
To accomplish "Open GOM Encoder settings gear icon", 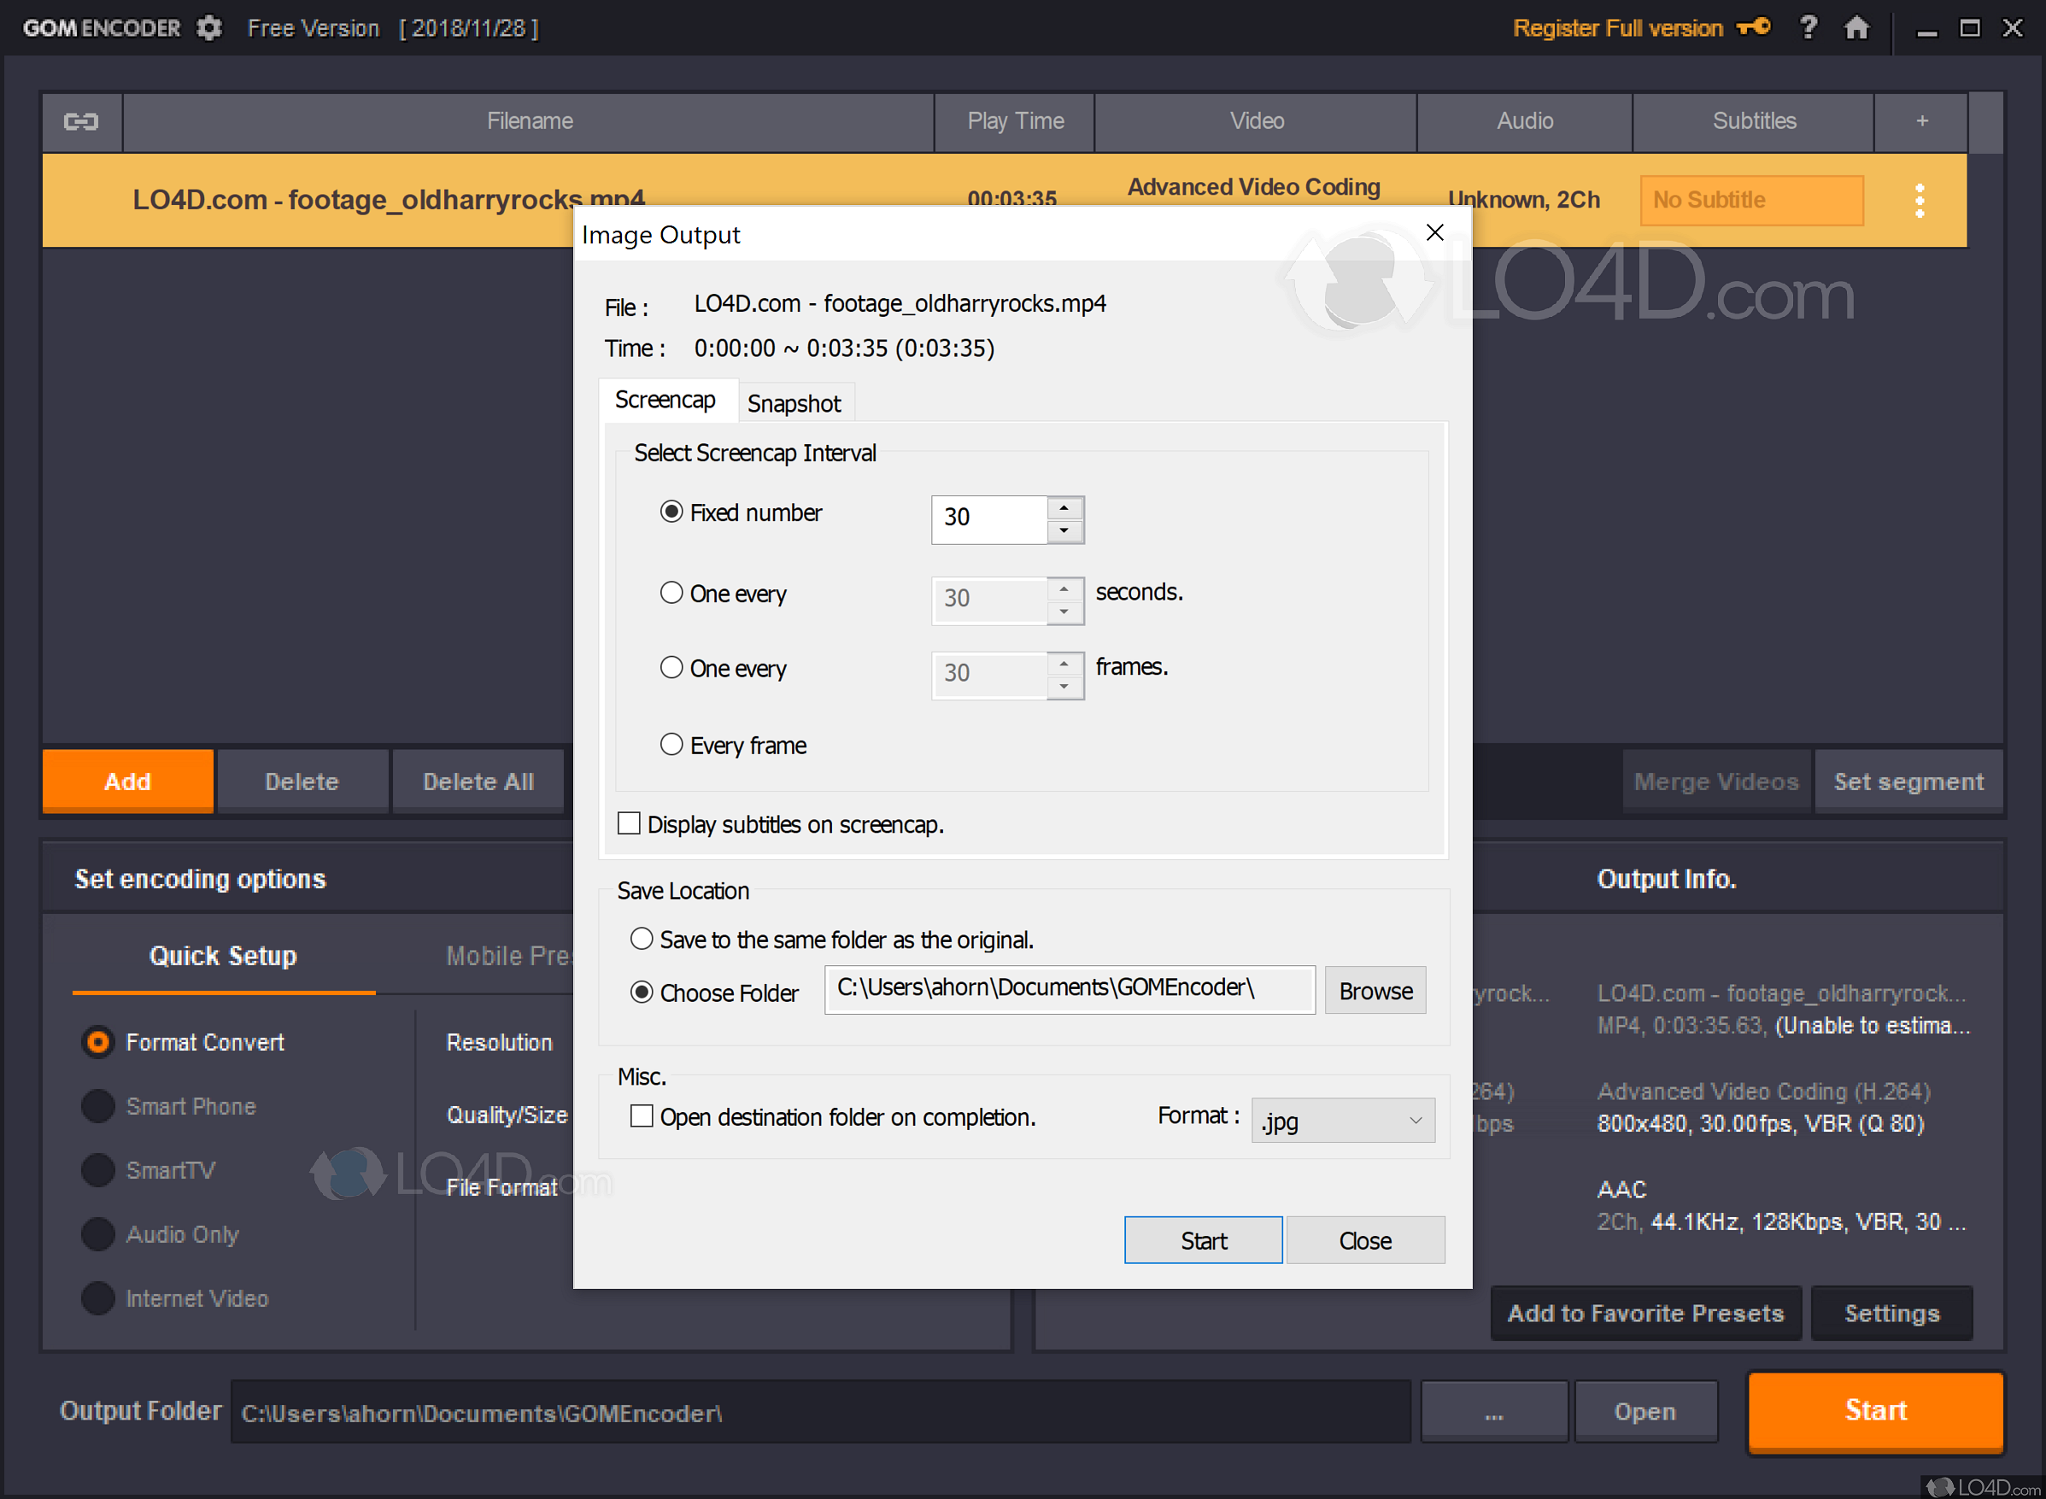I will pyautogui.click(x=209, y=28).
